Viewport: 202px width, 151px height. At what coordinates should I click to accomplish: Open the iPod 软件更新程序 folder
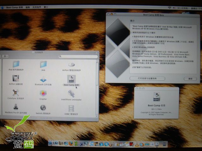[16, 64]
